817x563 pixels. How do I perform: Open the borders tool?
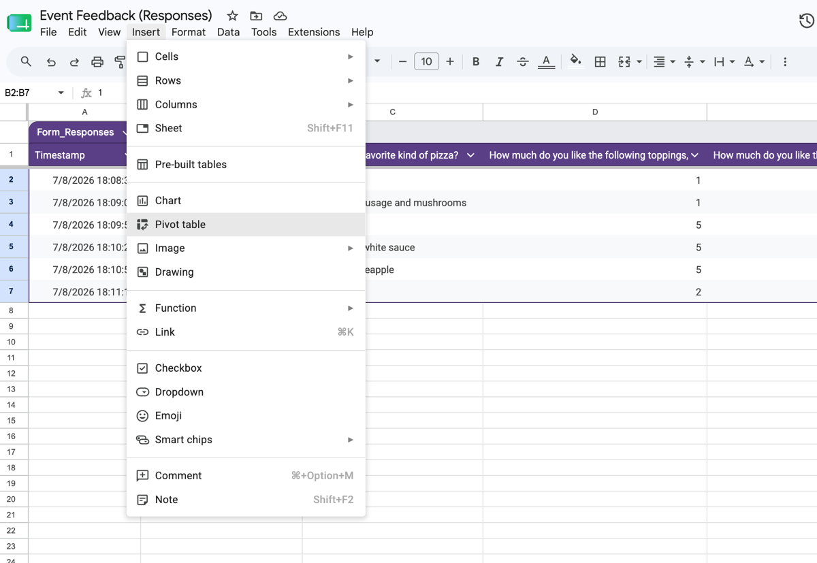pos(600,62)
